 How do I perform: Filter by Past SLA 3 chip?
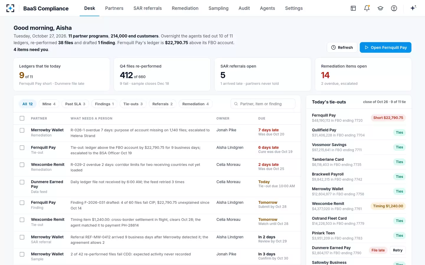(75, 104)
